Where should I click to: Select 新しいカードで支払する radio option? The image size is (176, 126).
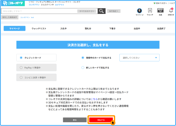(x=83, y=68)
